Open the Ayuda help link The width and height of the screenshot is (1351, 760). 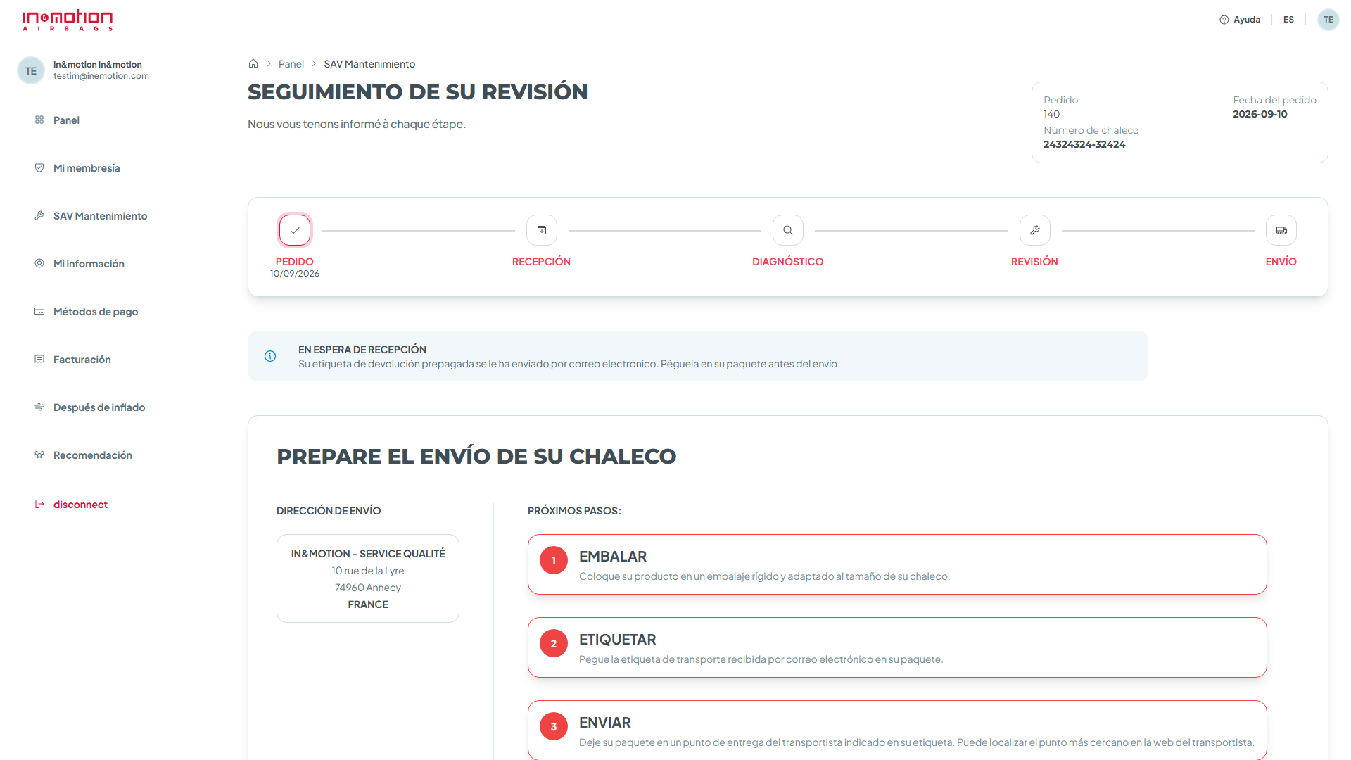click(1240, 20)
